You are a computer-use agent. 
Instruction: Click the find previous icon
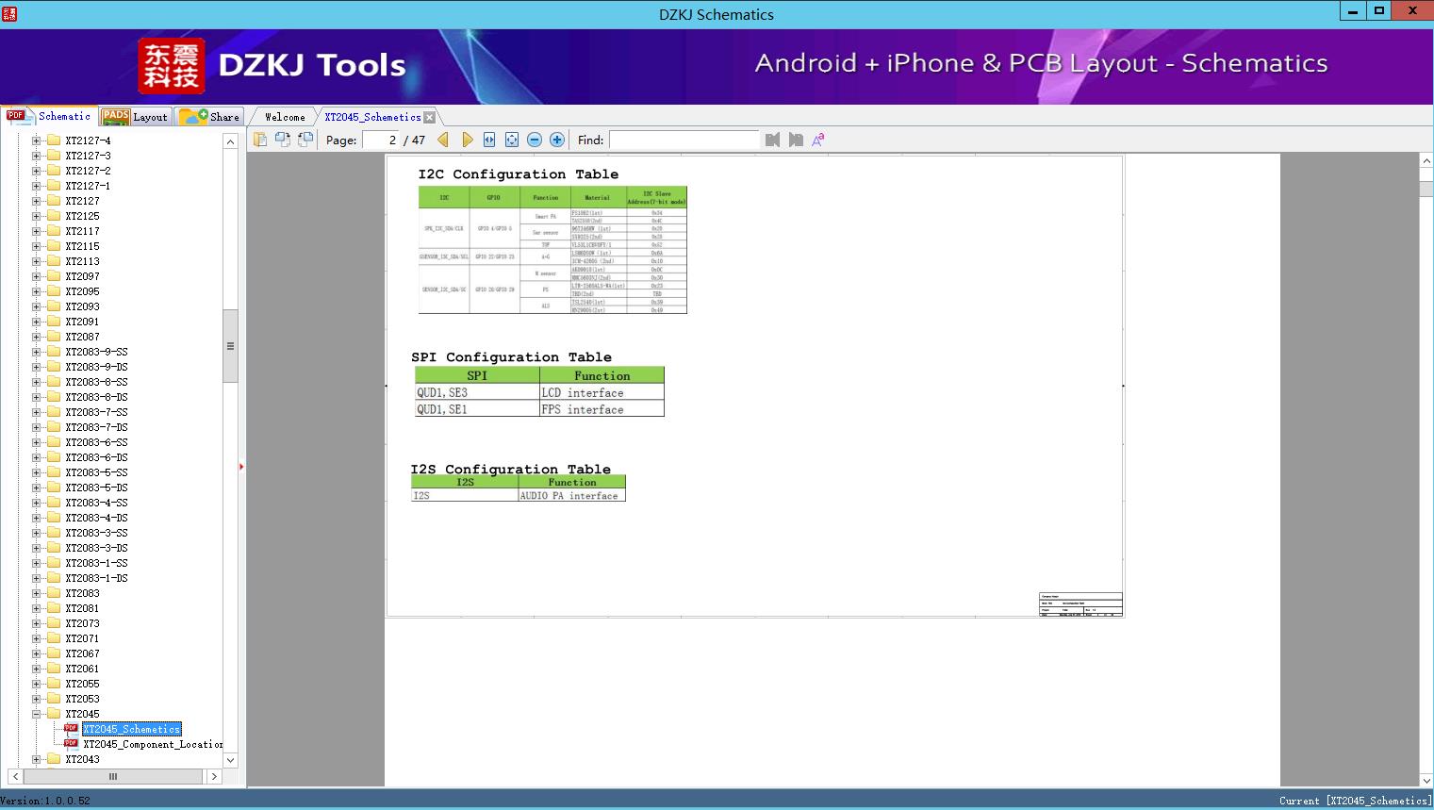[x=773, y=140]
